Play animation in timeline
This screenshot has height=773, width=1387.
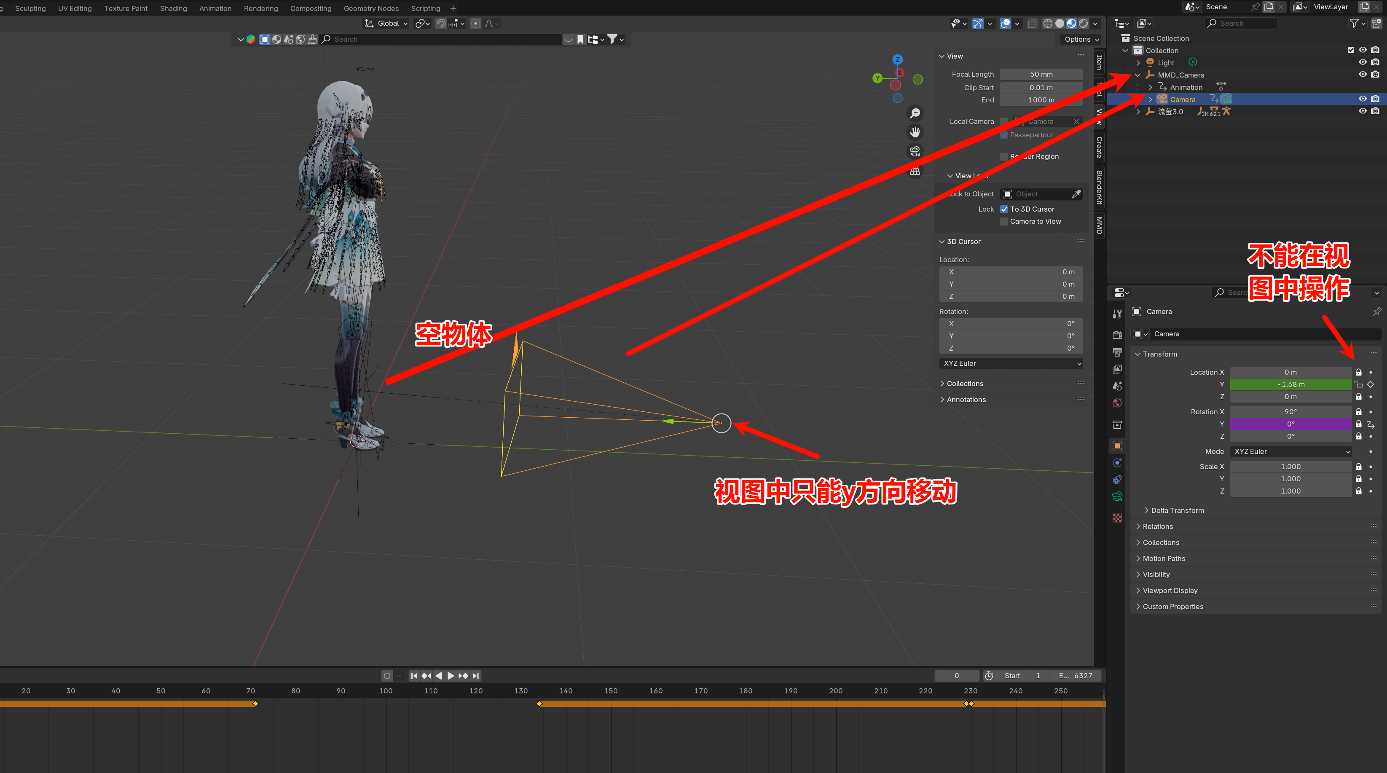point(450,676)
